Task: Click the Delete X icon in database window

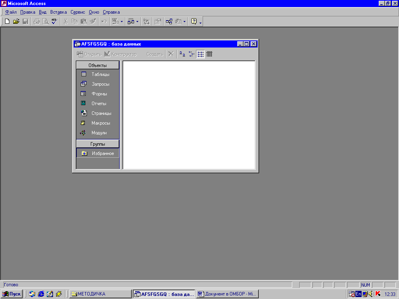Action: pos(171,54)
